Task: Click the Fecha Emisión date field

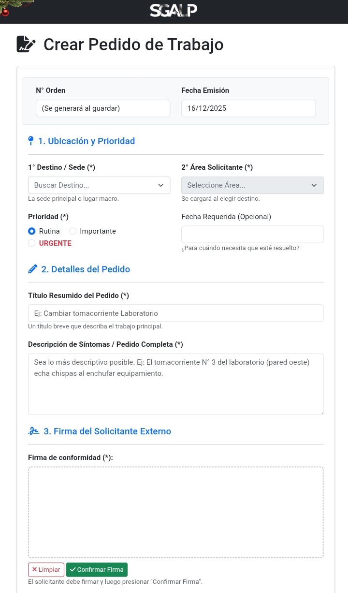Action: (248, 108)
